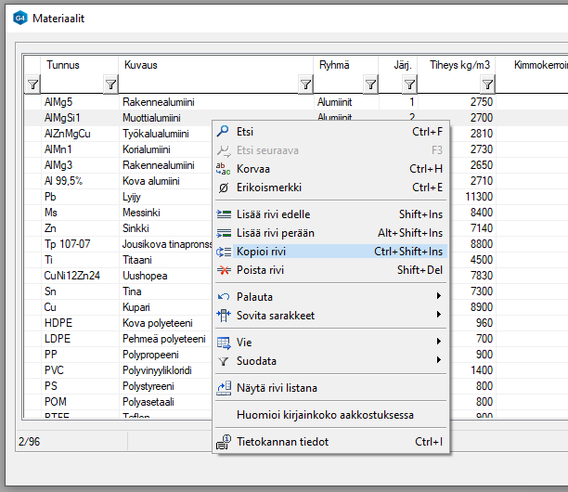
Task: Click the Lisää rivi edelle icon
Action: [x=223, y=214]
